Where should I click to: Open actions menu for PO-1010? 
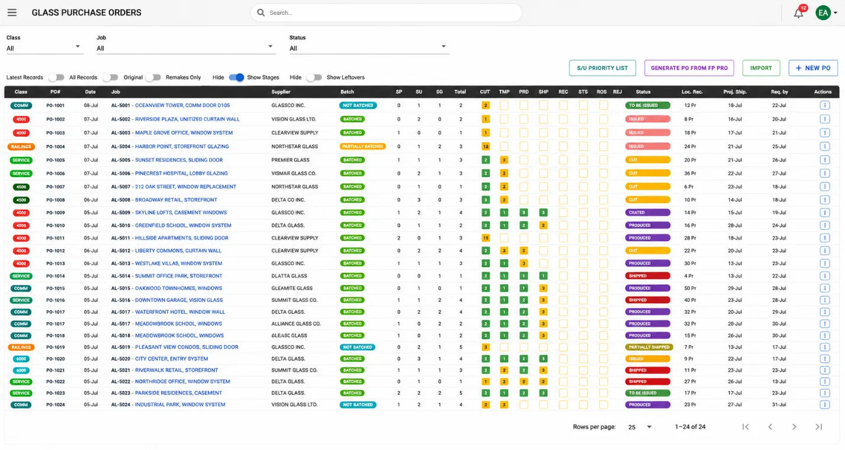(x=824, y=225)
